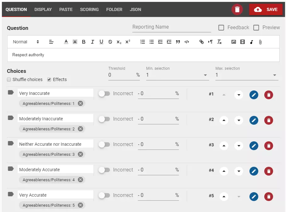Switch to the DISPLAY tab
The image size is (286, 212).
[x=43, y=9]
